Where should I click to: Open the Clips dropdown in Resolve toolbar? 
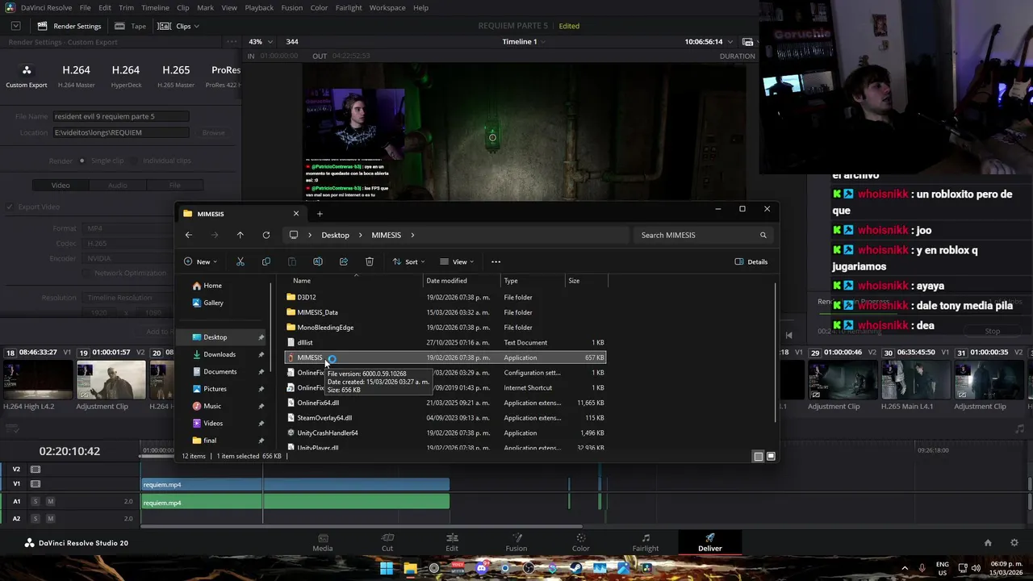178,26
